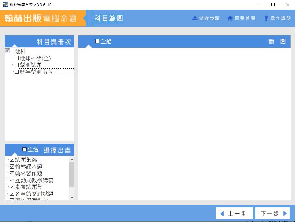295x222 pixels.
Task: Uncheck the 試題集錦 source checkbox
Action: pyautogui.click(x=12, y=160)
